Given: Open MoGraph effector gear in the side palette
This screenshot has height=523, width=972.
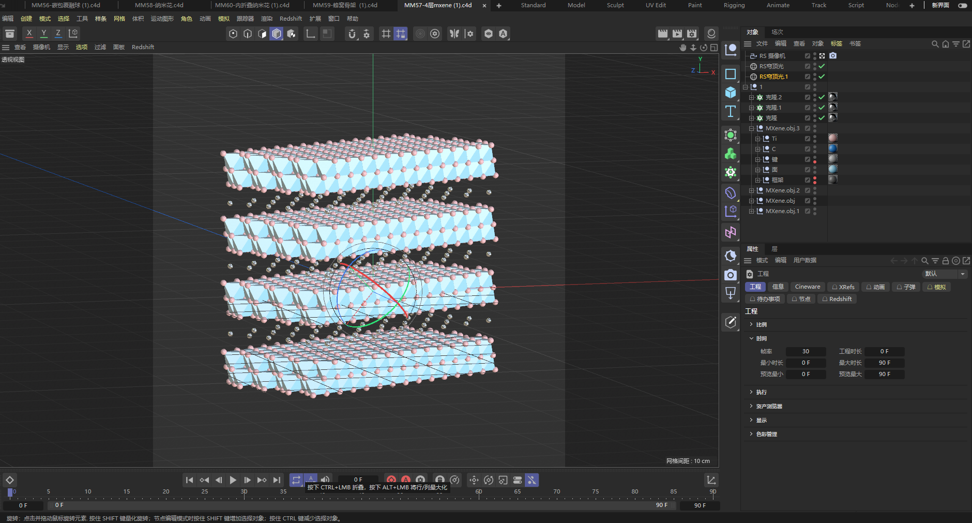Looking at the screenshot, I should (731, 172).
